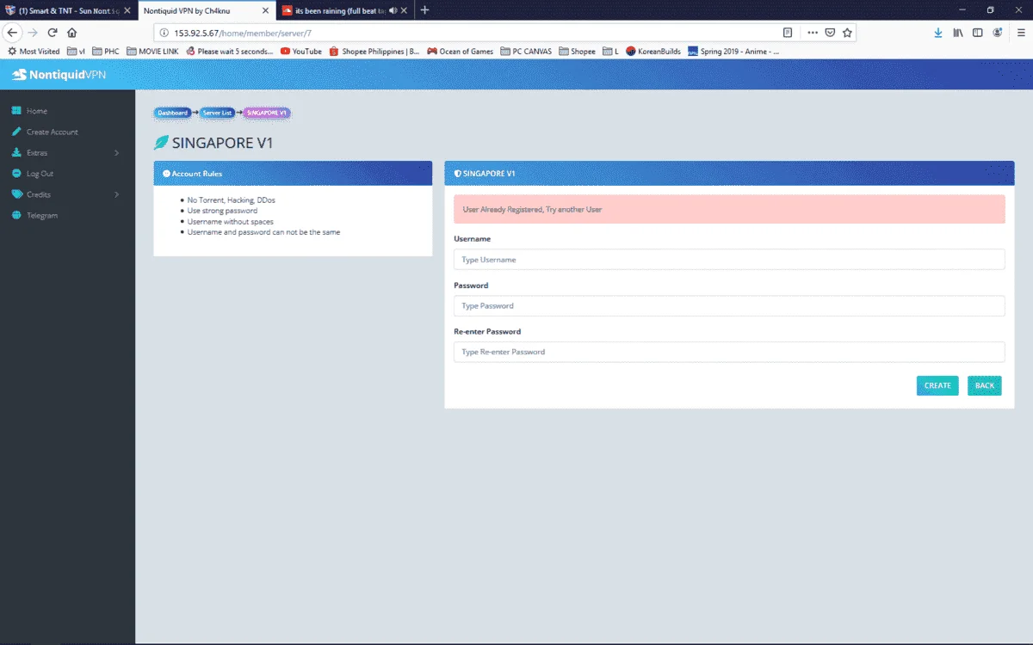
Task: Close the Nontiquid VPN tab
Action: click(266, 10)
